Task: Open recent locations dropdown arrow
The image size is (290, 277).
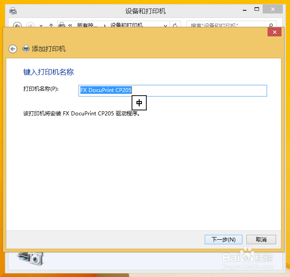Action: (41, 26)
